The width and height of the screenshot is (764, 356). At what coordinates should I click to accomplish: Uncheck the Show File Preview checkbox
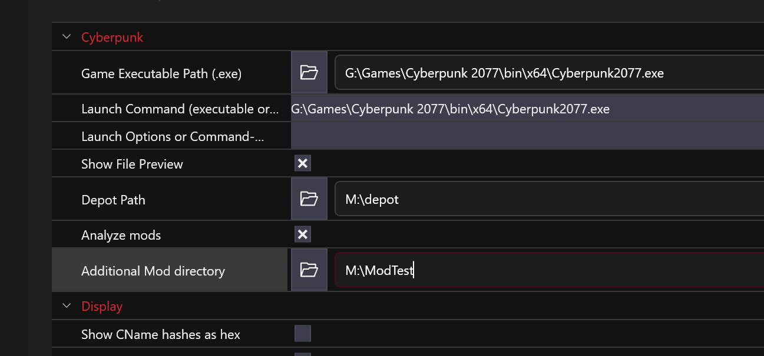[x=303, y=163]
